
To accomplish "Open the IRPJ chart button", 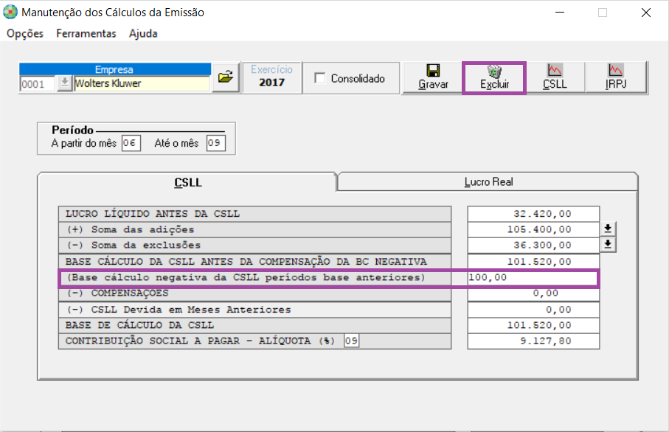I will pos(616,77).
